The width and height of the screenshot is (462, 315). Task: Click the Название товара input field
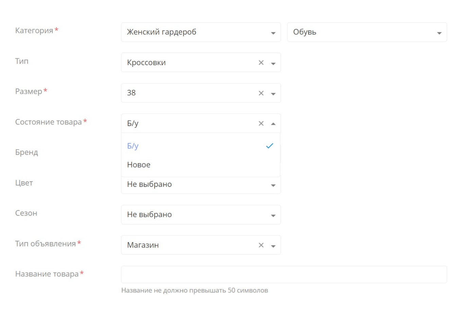coord(284,274)
